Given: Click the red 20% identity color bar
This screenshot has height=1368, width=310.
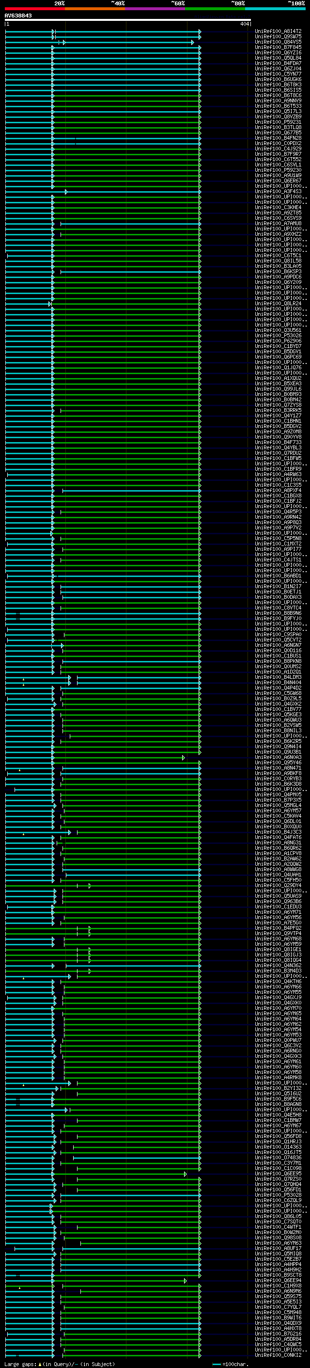Looking at the screenshot, I should coord(35,9).
